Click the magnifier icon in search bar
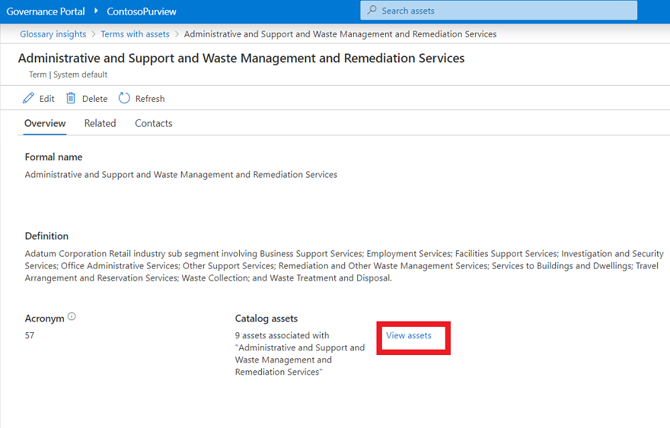Image resolution: width=670 pixels, height=428 pixels. tap(373, 11)
